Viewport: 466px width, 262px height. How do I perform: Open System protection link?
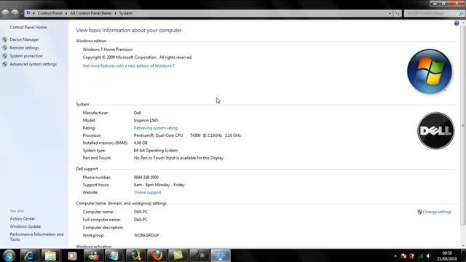click(26, 56)
